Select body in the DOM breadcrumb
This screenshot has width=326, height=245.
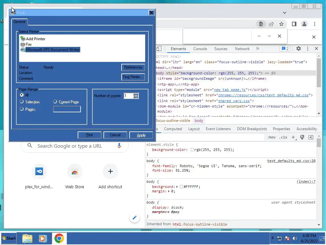[199, 121]
